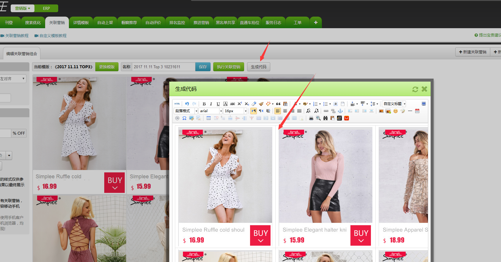Toggle align left

coord(278,111)
